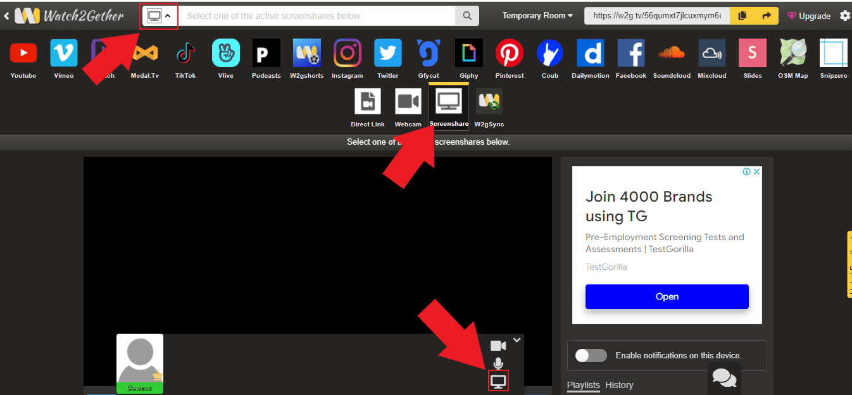852x395 pixels.
Task: Open the Gfycat source
Action: click(x=429, y=53)
